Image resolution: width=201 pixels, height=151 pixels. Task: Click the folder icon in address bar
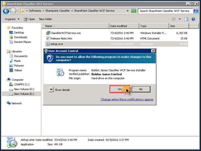pyautogui.click(x=22, y=10)
